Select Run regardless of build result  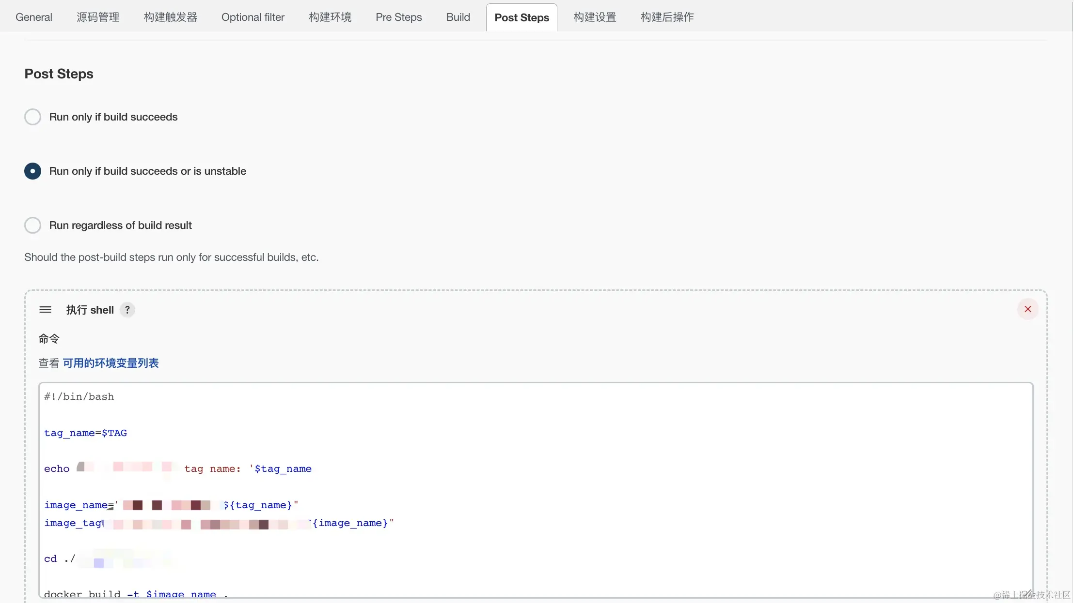point(32,226)
